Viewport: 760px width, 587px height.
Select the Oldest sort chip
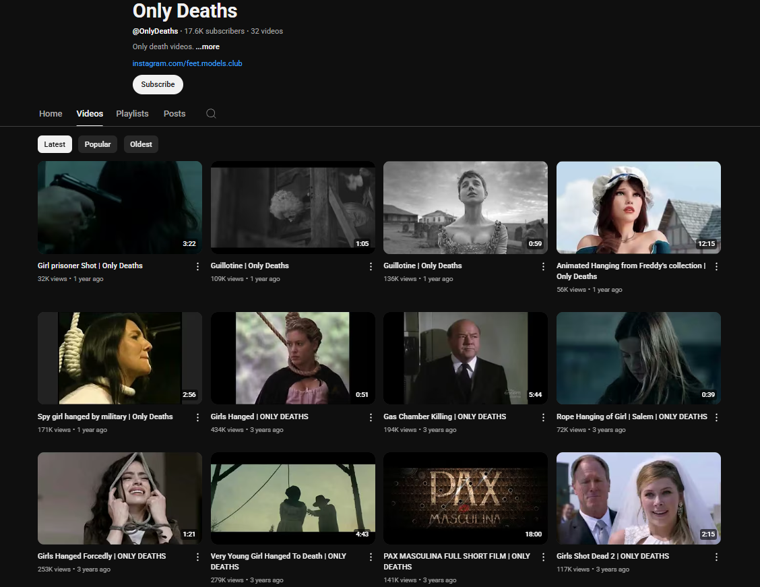pos(141,144)
